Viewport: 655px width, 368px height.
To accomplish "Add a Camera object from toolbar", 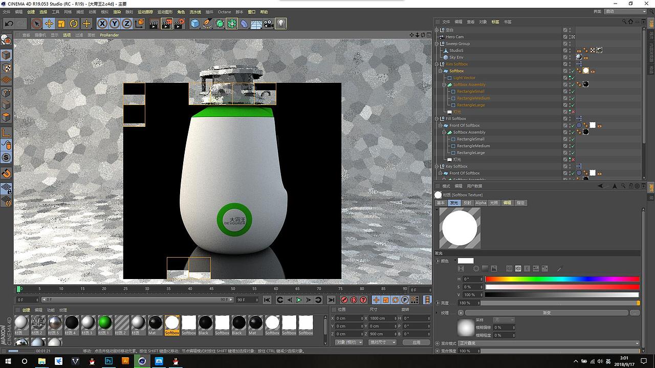I will click(269, 24).
